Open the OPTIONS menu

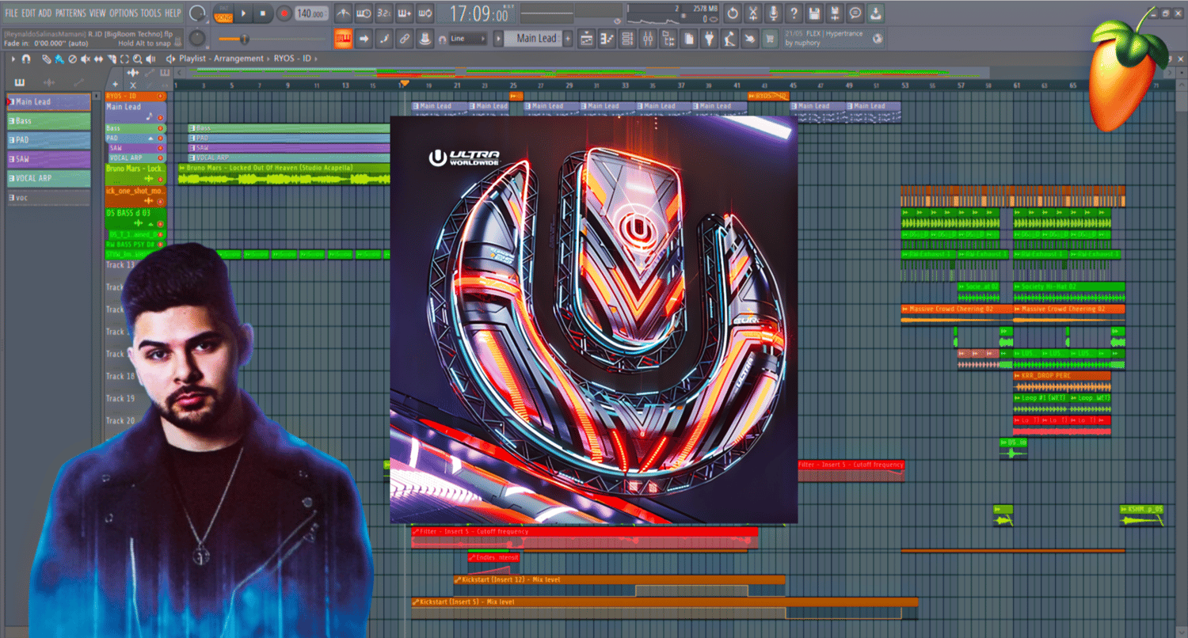tap(123, 13)
